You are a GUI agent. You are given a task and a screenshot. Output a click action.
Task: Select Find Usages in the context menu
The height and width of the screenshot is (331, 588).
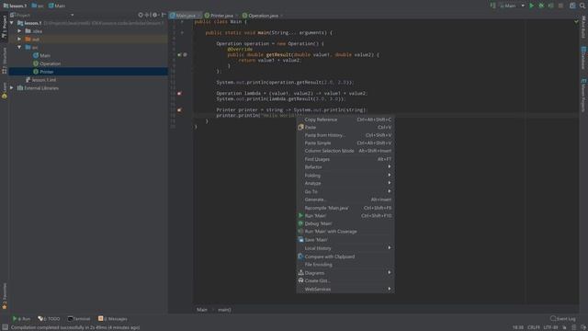(x=345, y=159)
